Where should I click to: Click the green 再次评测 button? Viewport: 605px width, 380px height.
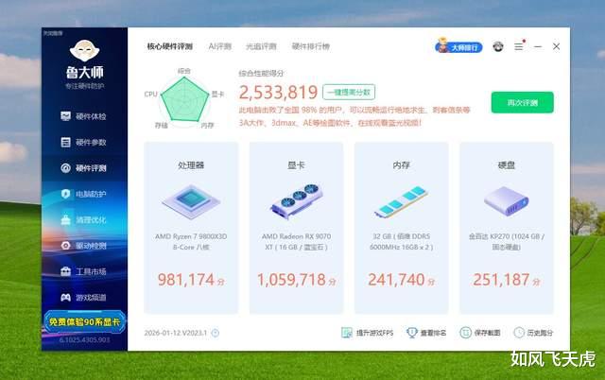(x=523, y=103)
